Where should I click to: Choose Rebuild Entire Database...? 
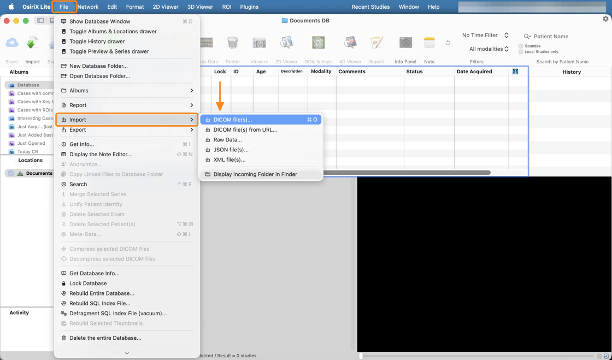point(127,293)
